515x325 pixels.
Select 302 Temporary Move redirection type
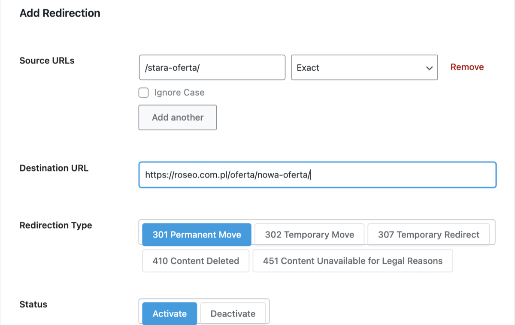309,235
